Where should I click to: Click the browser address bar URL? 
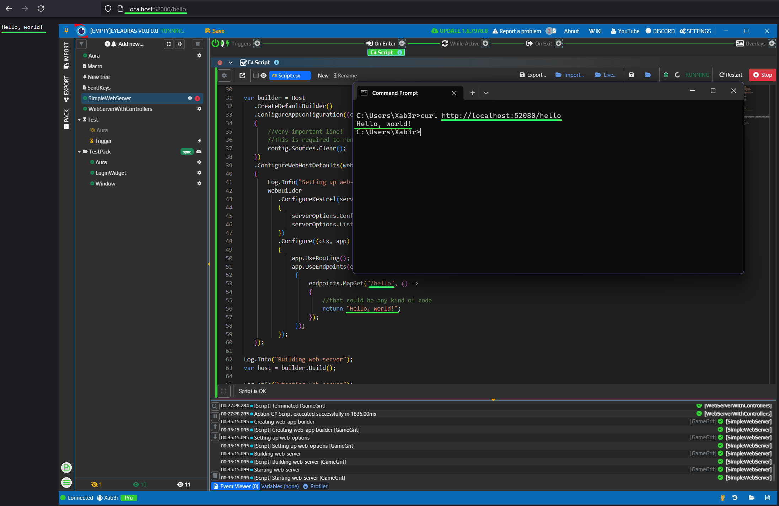157,9
